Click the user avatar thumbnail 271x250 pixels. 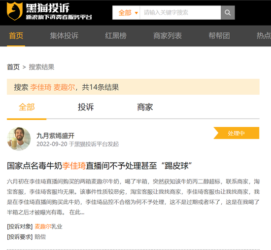point(19,139)
